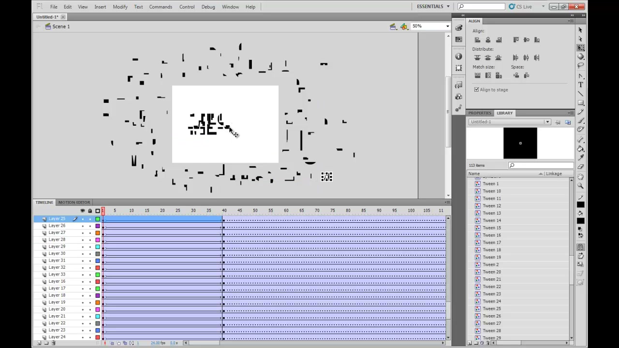Open the Commands menu
The height and width of the screenshot is (348, 619).
161,7
